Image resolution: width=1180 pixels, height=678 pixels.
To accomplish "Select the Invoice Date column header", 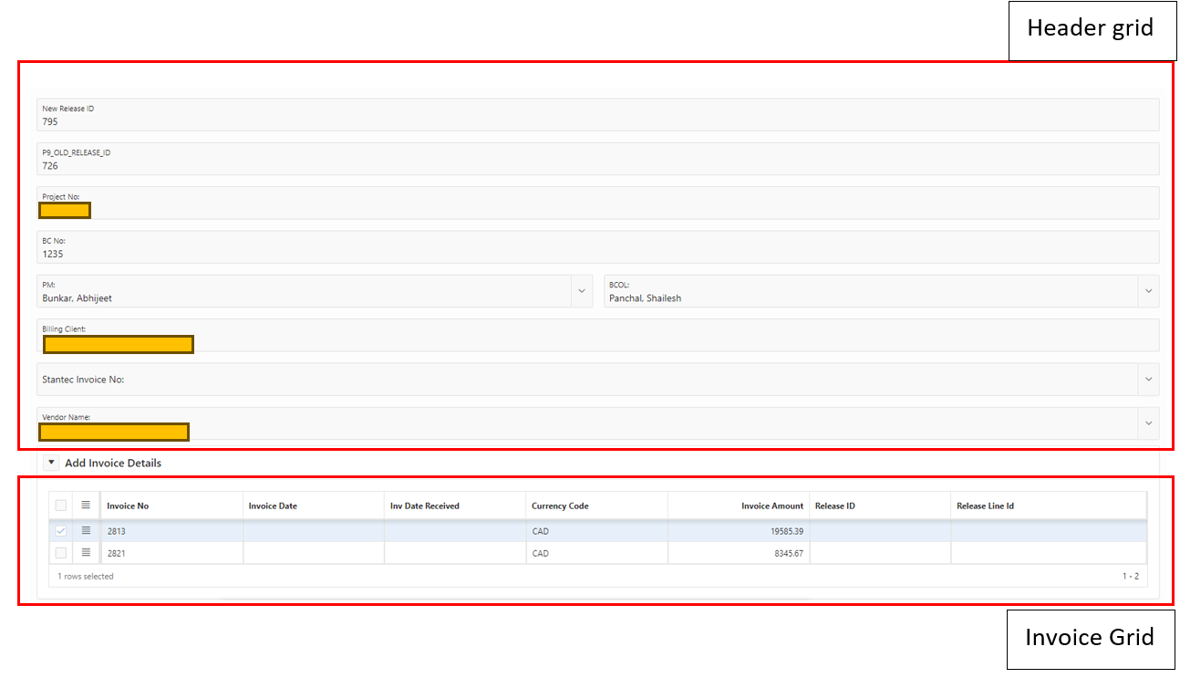I will [273, 505].
